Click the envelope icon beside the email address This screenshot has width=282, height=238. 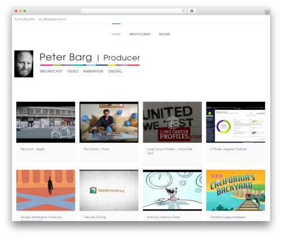tap(40, 19)
